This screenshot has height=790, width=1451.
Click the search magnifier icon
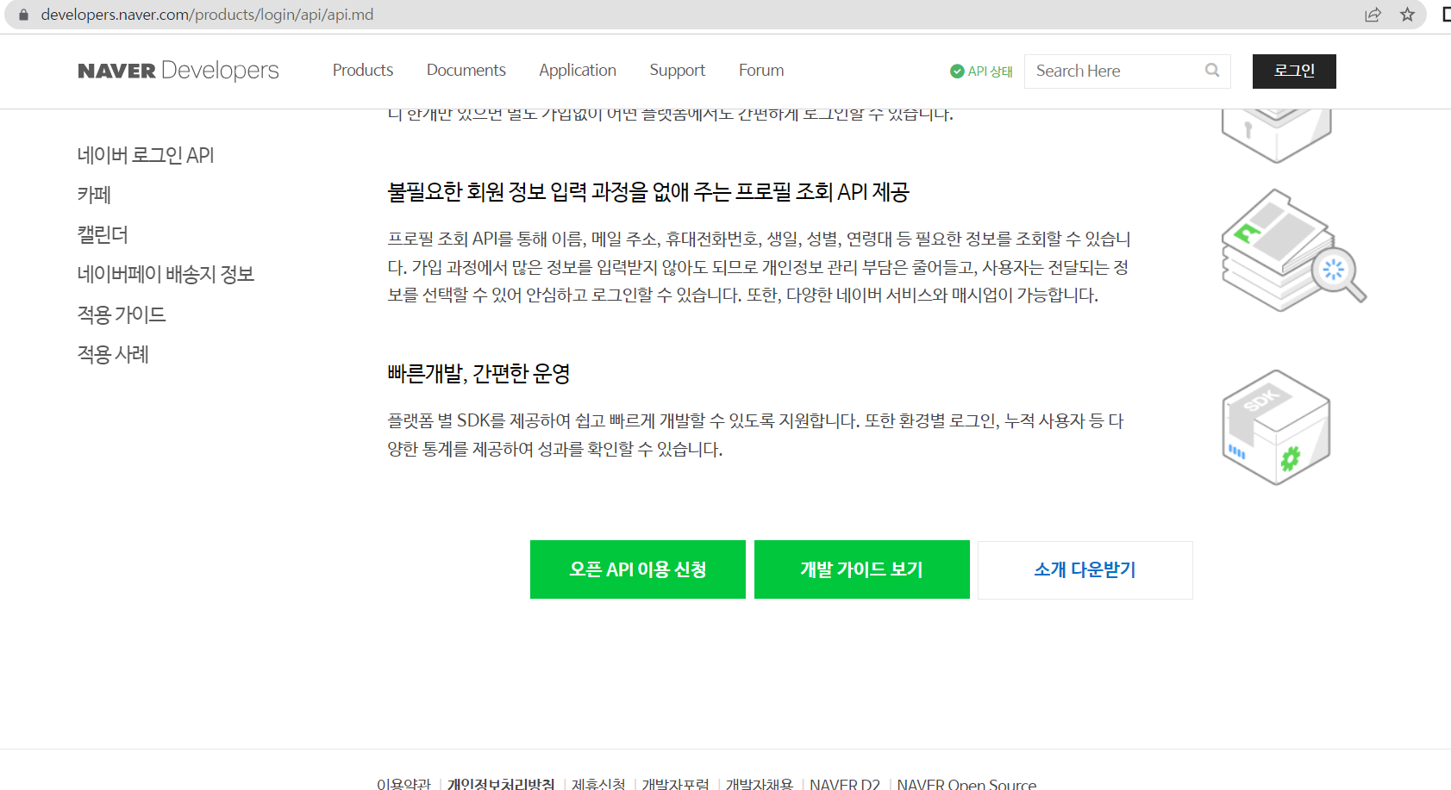1212,71
